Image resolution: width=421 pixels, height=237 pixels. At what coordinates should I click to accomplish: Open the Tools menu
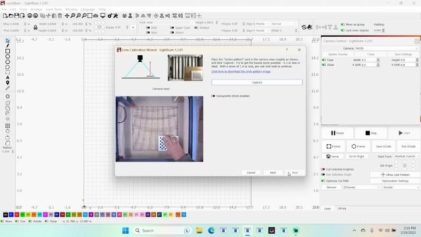pos(24,9)
